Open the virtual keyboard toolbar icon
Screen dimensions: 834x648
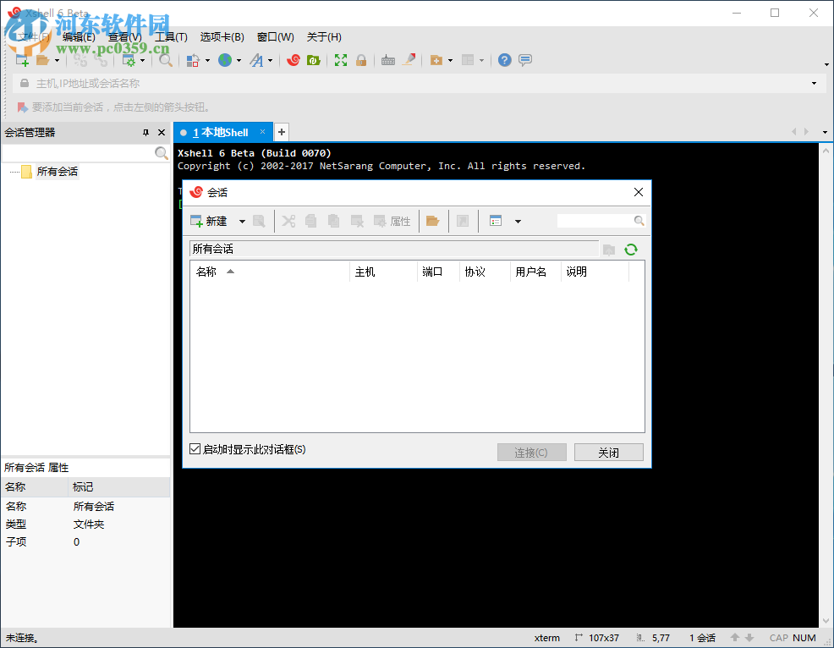[x=388, y=60]
